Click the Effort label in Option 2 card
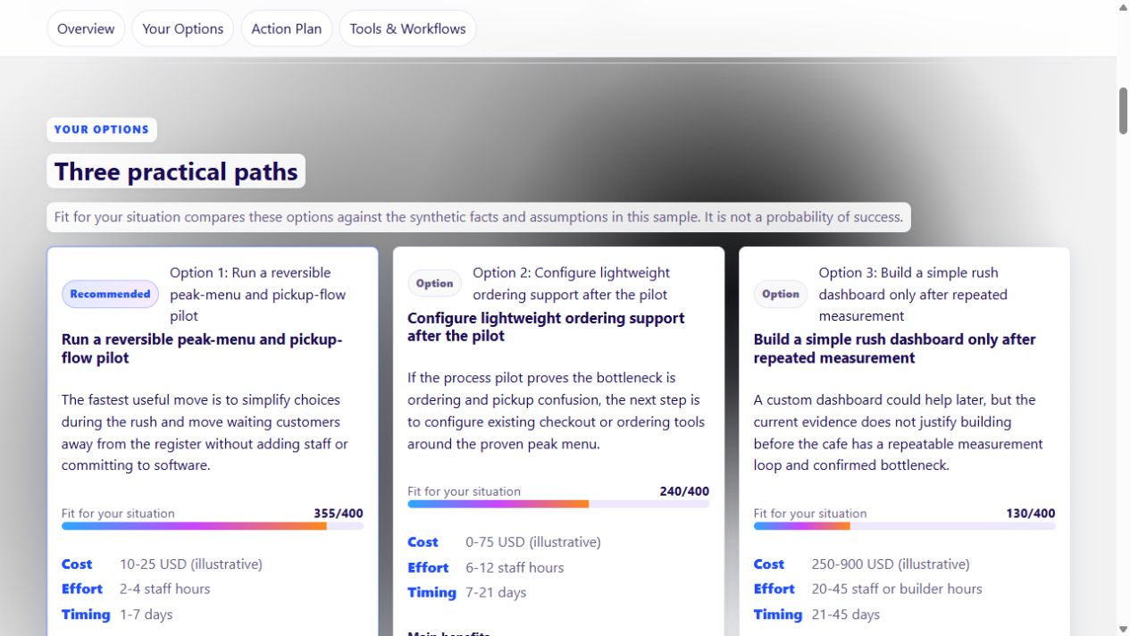 pyautogui.click(x=428, y=567)
